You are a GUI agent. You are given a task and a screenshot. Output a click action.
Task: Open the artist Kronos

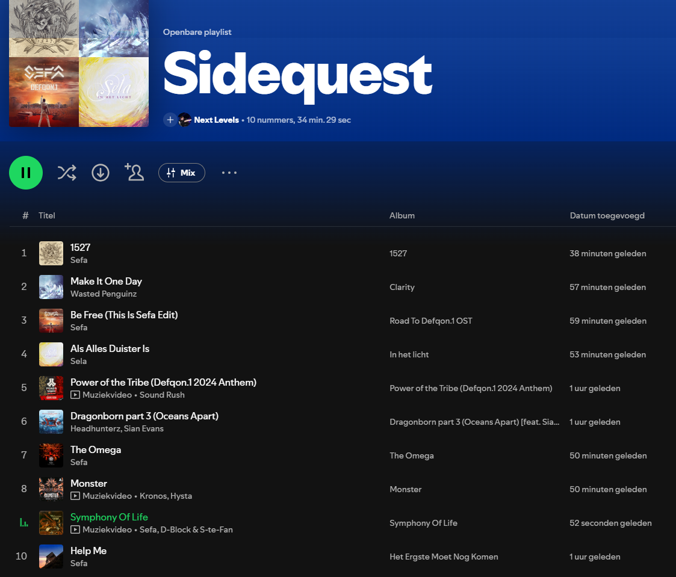point(152,496)
